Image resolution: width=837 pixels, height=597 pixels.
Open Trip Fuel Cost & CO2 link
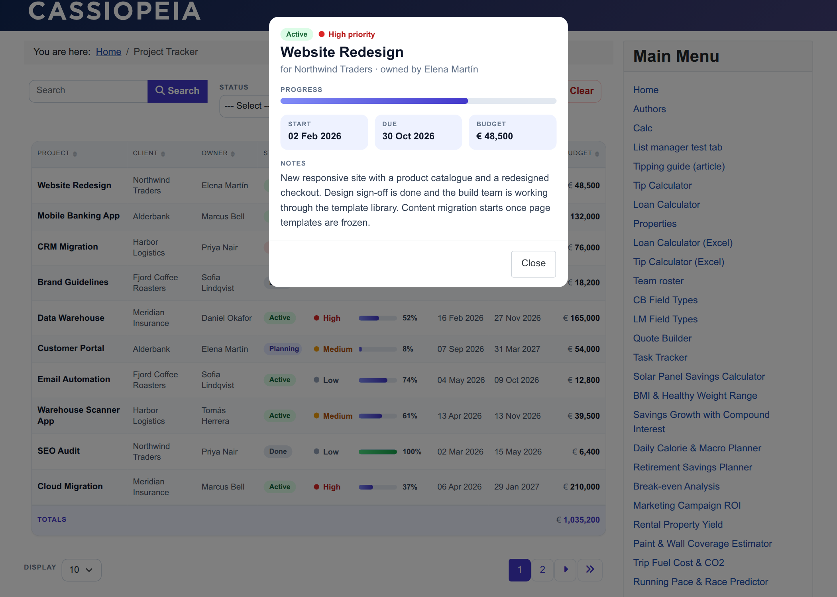(x=678, y=563)
